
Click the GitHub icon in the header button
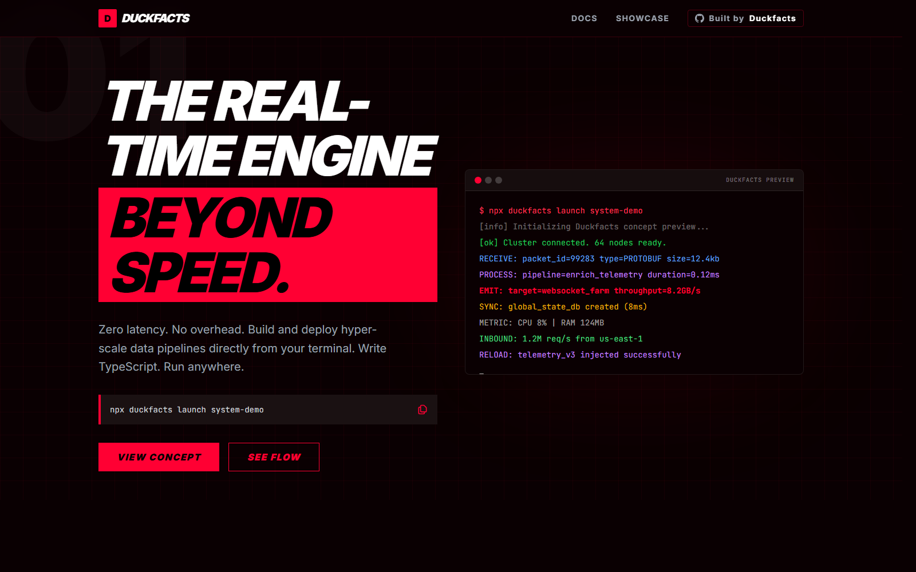tap(700, 18)
